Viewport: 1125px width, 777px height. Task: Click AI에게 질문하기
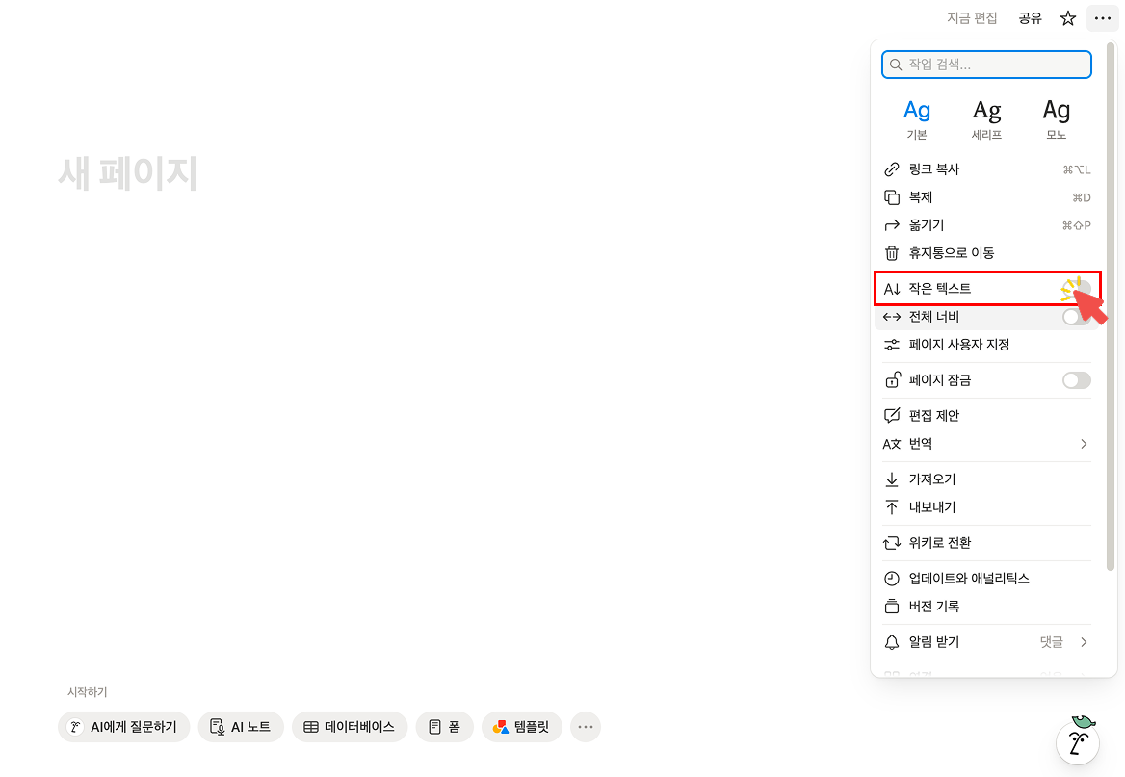click(x=123, y=727)
